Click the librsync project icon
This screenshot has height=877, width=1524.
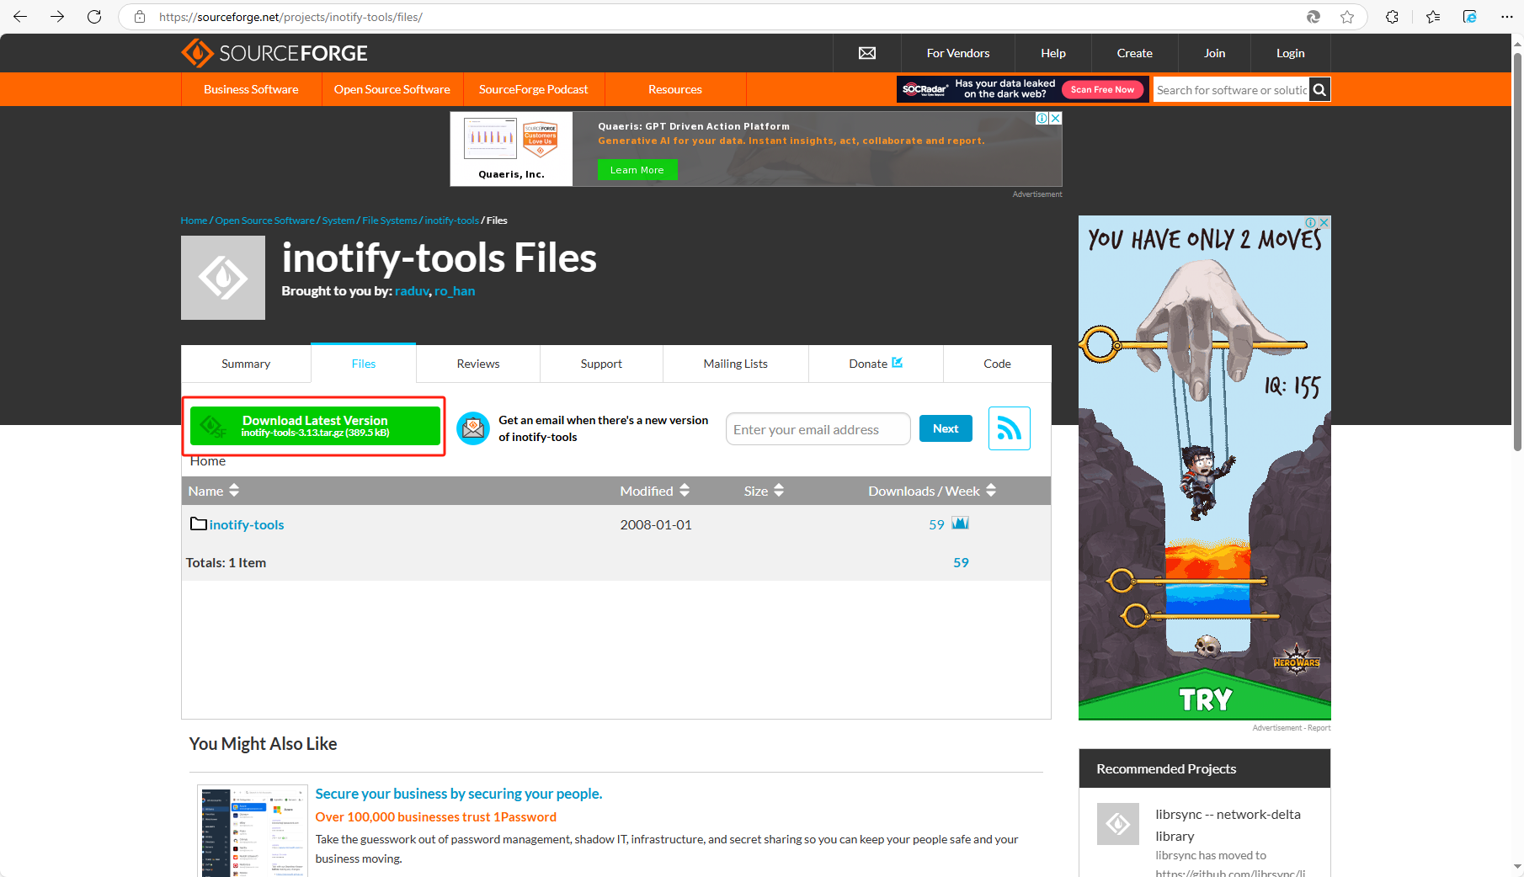point(1118,823)
